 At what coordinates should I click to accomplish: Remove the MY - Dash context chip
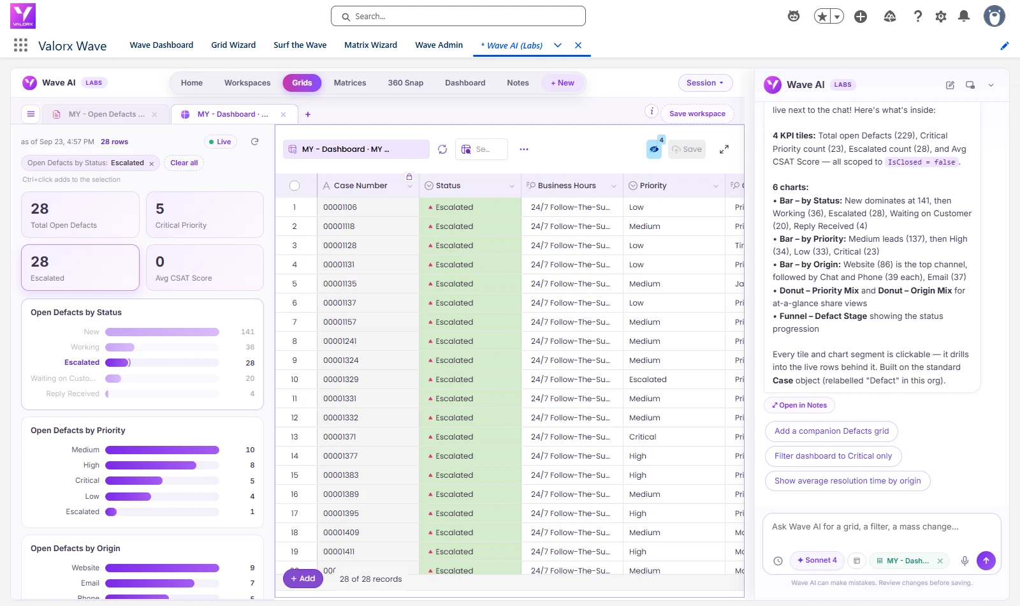[x=940, y=561]
